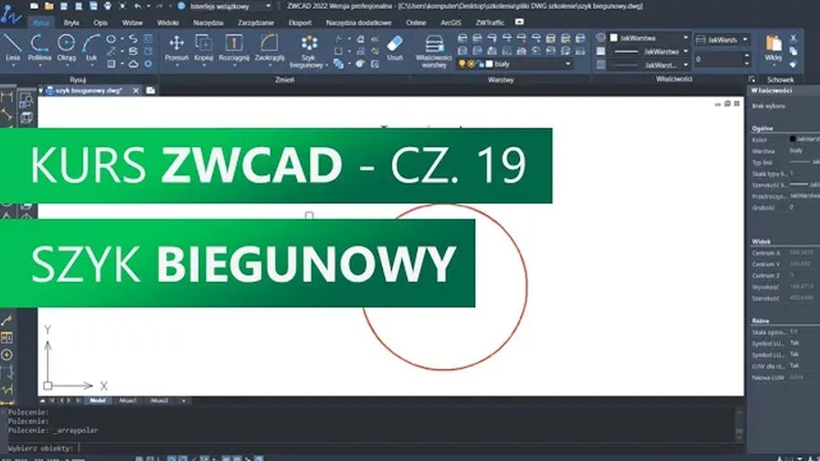820x461 pixels.
Task: Click the Nazwa LUW property row
Action: (x=784, y=378)
